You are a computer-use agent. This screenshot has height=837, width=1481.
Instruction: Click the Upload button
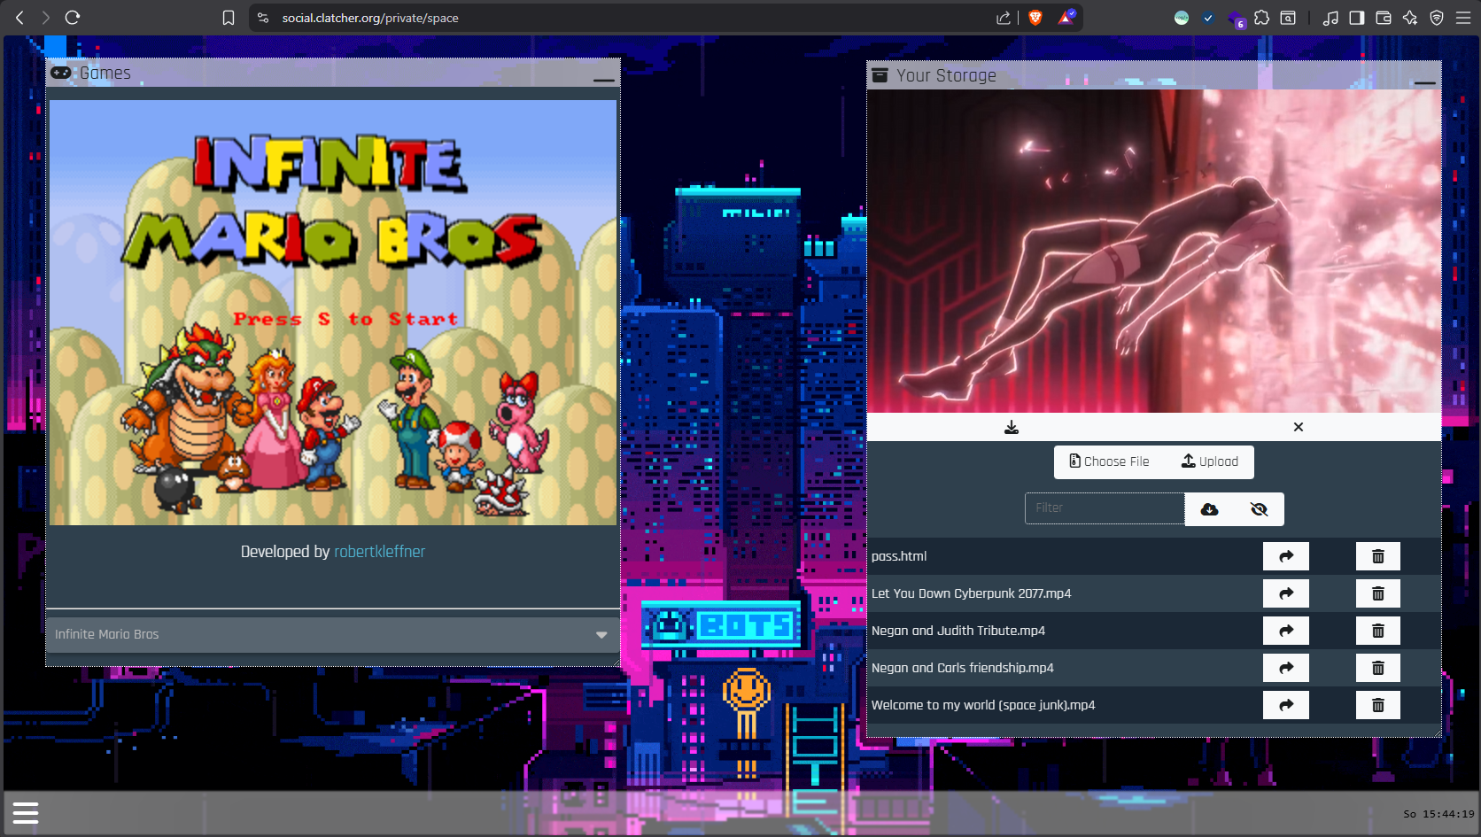pos(1210,461)
